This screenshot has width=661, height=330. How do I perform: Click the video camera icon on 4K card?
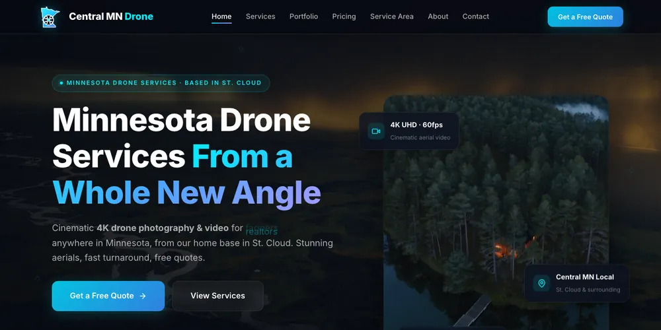click(376, 131)
